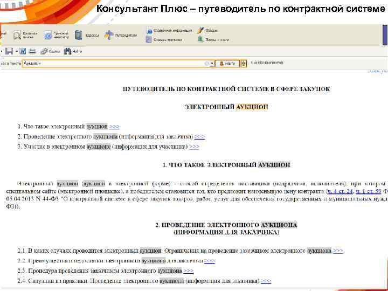Click the highlighted АУКЦИОН in 'ЭЛЕКТРОННЫЙ АУКЦИОН' heading
Image resolution: width=388 pixels, height=291 pixels.
coord(252,107)
